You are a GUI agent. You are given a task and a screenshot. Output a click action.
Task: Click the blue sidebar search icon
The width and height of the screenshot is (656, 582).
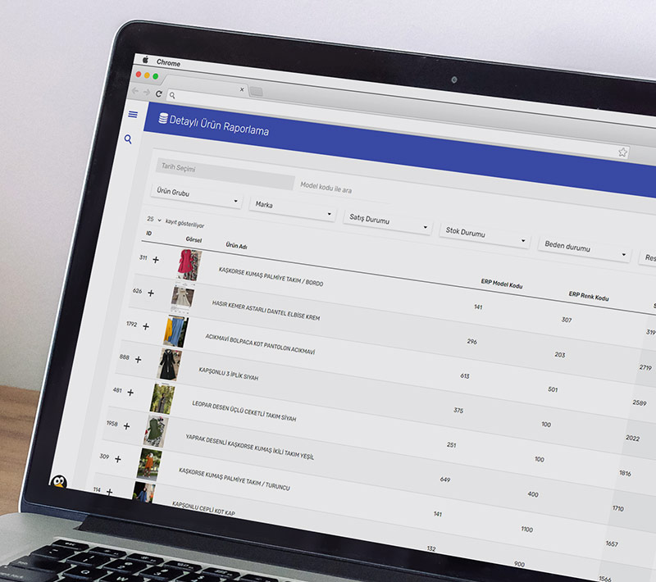pos(128,139)
